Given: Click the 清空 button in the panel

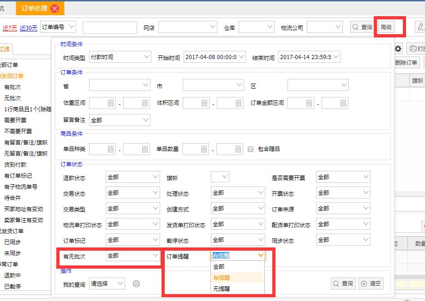Looking at the screenshot, I should (371, 283).
